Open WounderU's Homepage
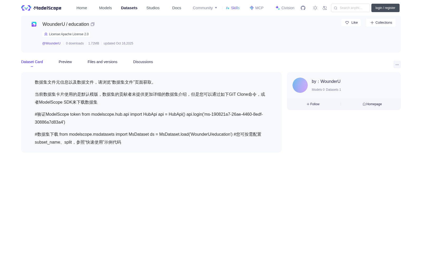The width and height of the screenshot is (422, 263). [x=372, y=104]
